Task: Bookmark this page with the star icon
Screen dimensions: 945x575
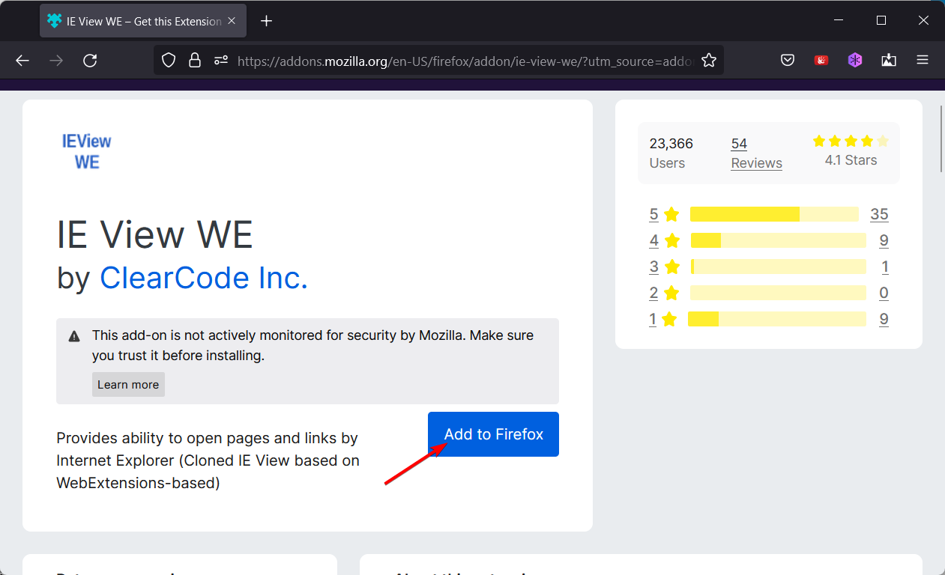Action: [x=709, y=61]
